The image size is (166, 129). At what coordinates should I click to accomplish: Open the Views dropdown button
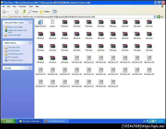(x=55, y=12)
